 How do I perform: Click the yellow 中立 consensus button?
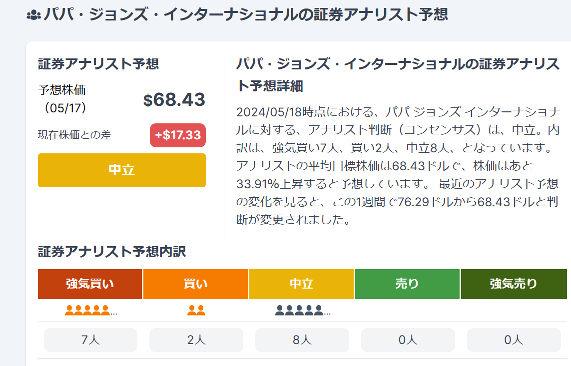(121, 170)
